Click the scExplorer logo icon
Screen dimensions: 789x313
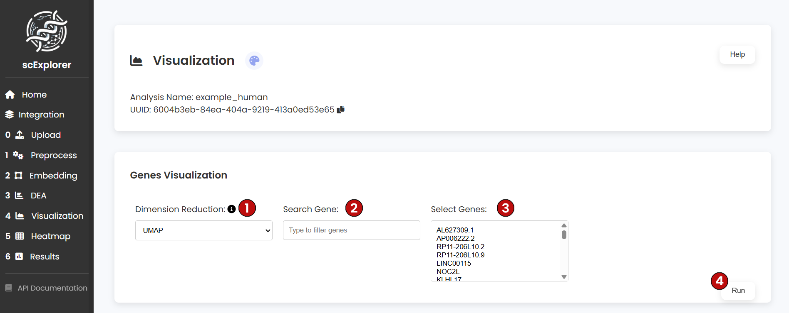pyautogui.click(x=47, y=32)
